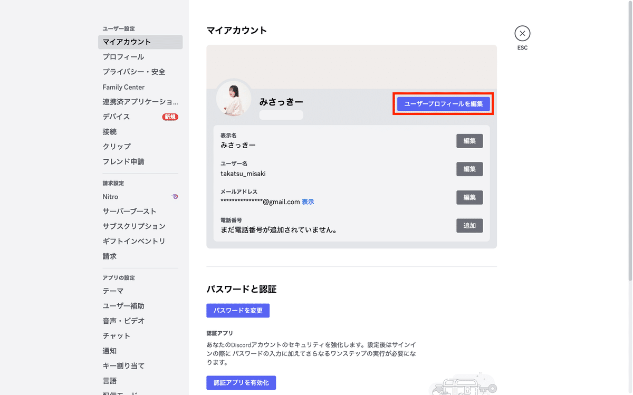Click the Nitro badge icon in sidebar
The height and width of the screenshot is (395, 633).
click(175, 196)
